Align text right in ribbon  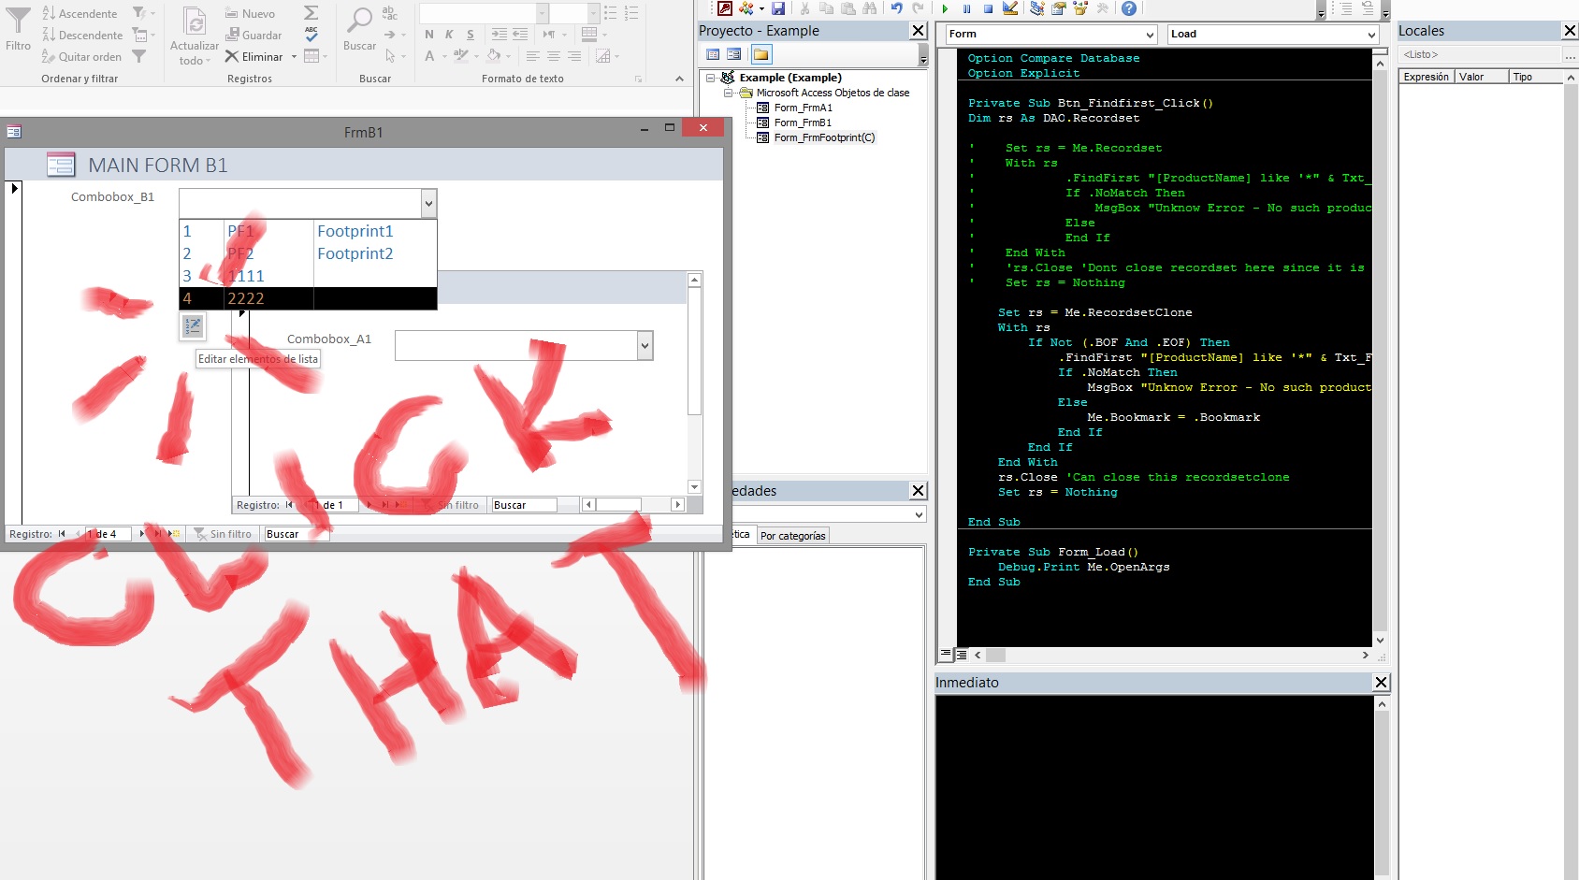point(573,56)
